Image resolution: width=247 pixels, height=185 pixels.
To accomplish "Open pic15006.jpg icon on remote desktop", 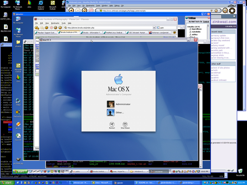I will point(18,161).
